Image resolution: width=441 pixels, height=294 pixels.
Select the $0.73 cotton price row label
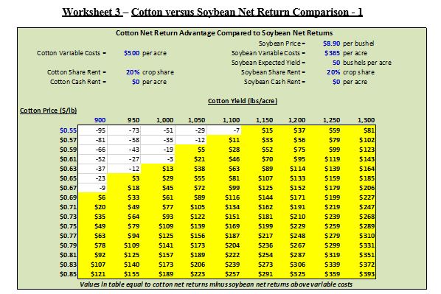pos(68,217)
